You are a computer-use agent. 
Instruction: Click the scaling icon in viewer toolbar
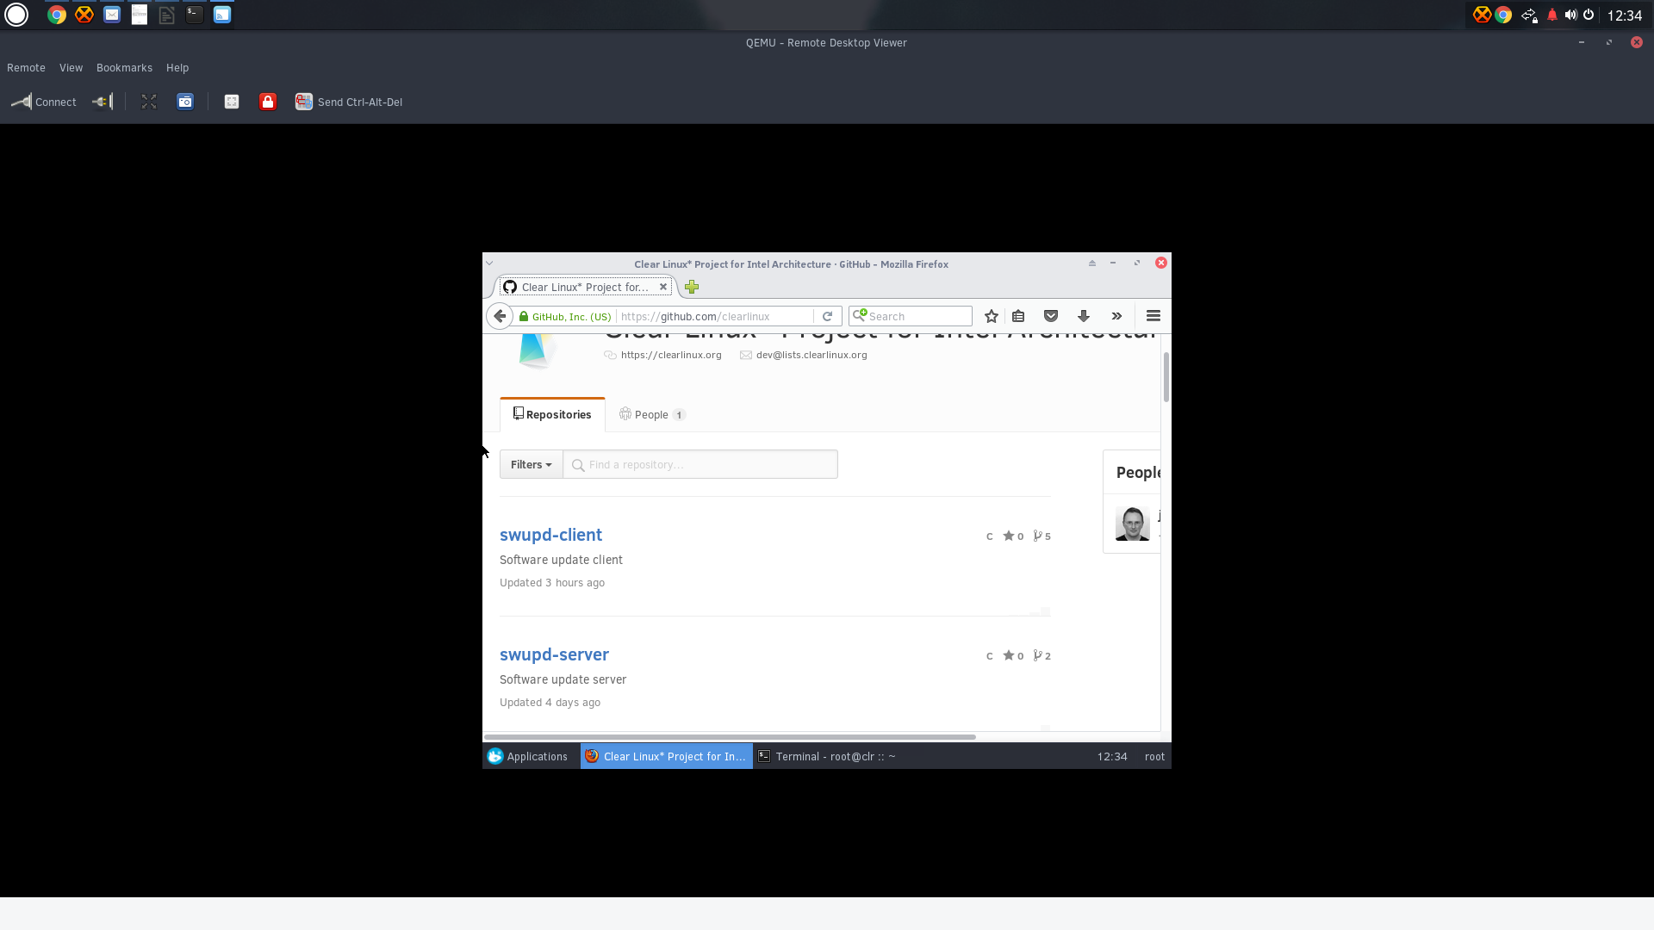(232, 102)
